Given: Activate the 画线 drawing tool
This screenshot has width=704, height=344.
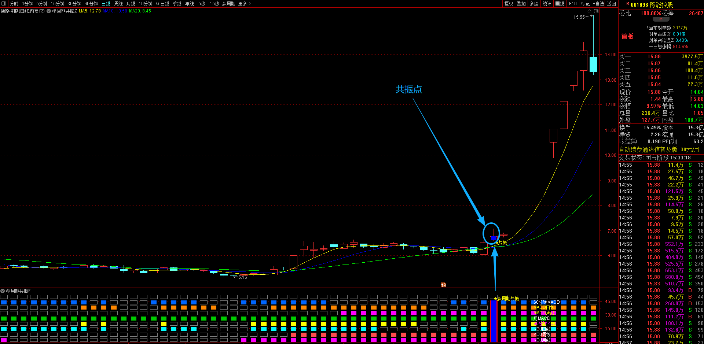Looking at the screenshot, I should coord(560,4).
